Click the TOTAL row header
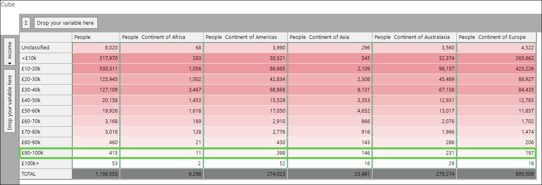542x185 pixels. tap(46, 174)
